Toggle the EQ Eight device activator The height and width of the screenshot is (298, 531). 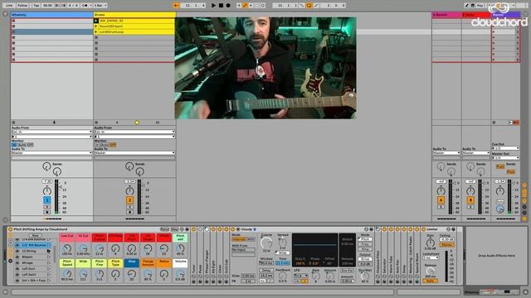coord(213,229)
